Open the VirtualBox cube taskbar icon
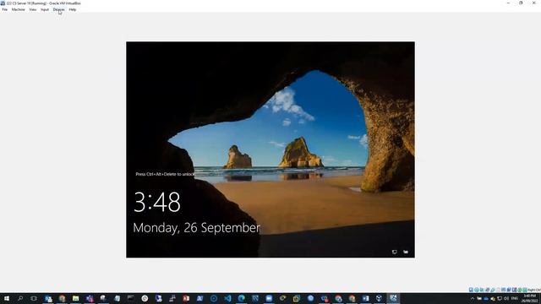Screen dimensions: 541x304 tap(380, 298)
